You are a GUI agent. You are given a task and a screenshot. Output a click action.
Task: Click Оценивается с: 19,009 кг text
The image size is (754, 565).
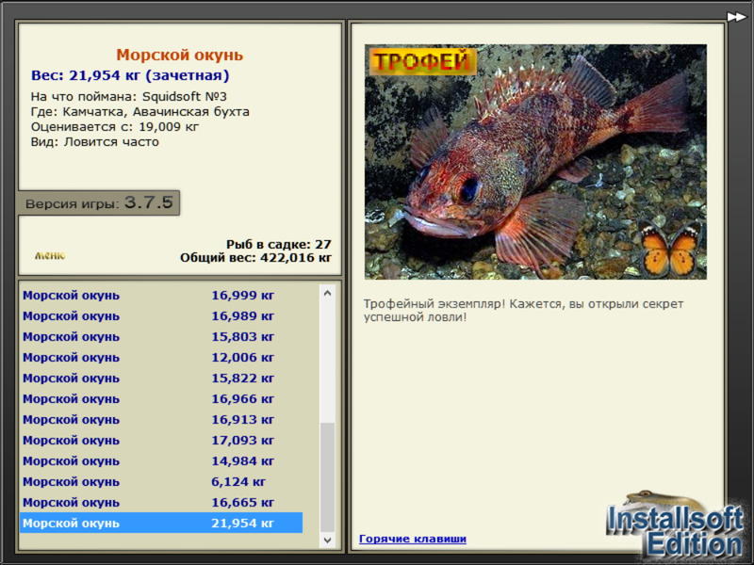point(114,127)
